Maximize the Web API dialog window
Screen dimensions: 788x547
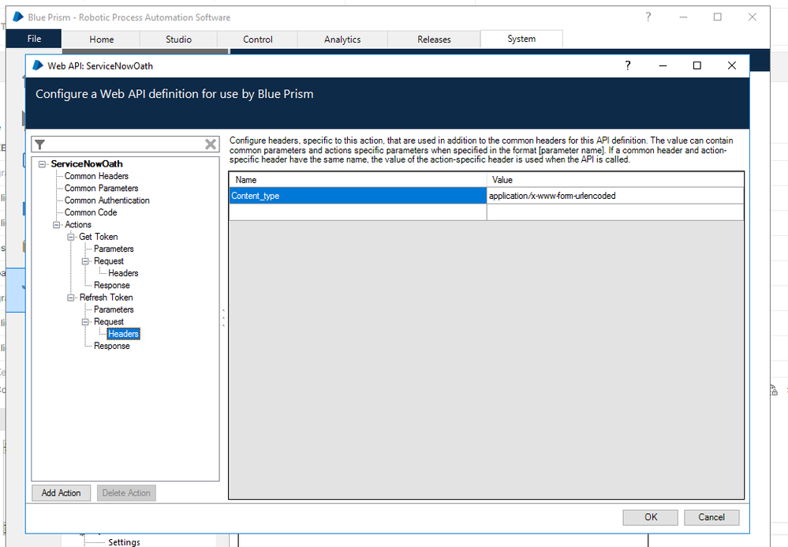tap(697, 66)
